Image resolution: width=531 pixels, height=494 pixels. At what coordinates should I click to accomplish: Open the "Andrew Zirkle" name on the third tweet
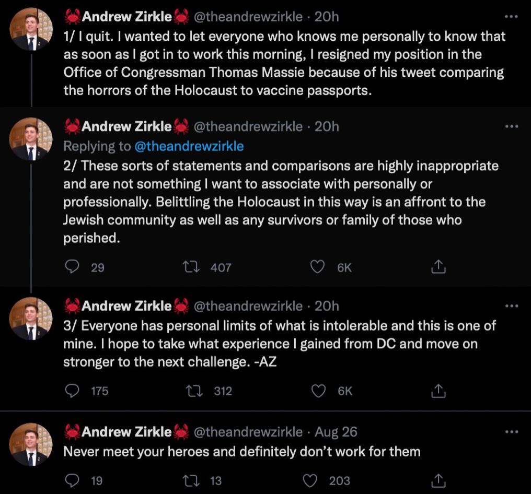click(126, 306)
